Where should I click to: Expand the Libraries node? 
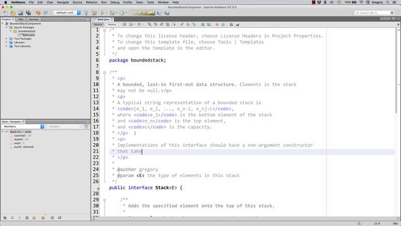coord(7,42)
